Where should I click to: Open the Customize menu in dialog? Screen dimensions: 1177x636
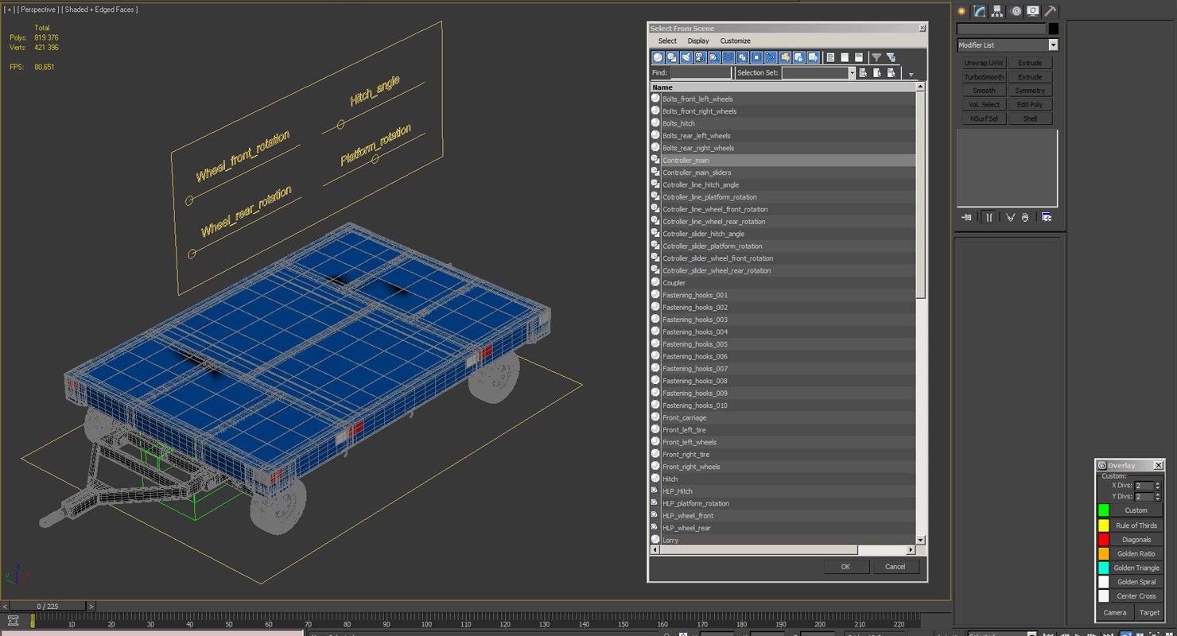pos(735,41)
